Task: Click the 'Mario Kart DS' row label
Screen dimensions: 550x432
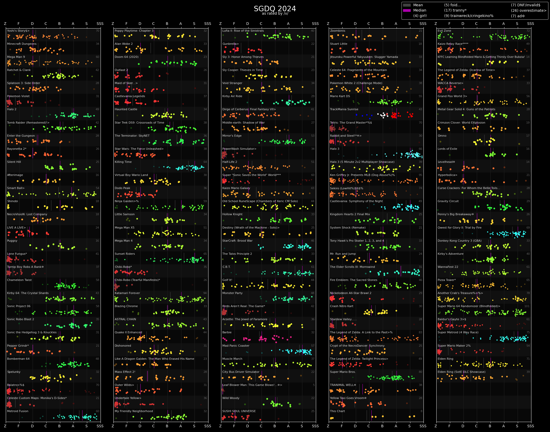Action: coord(340,96)
